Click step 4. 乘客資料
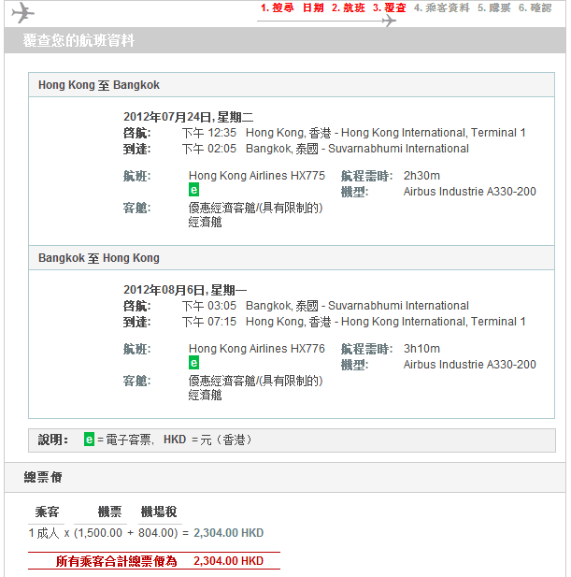Screen dimensions: 571x577 pos(441,7)
